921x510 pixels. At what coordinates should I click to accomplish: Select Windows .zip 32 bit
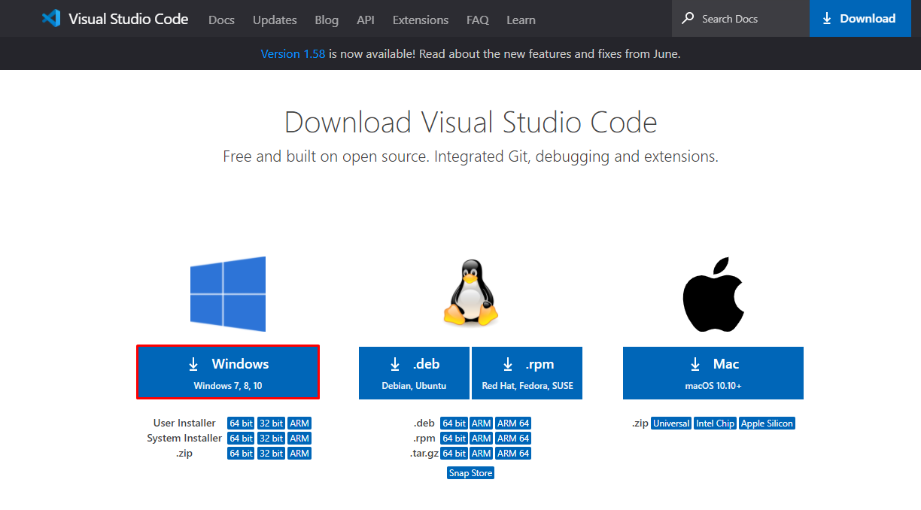(x=271, y=454)
